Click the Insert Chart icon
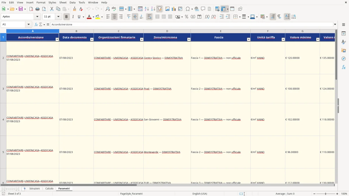Screen dimensions: 349x196 [174, 9]
